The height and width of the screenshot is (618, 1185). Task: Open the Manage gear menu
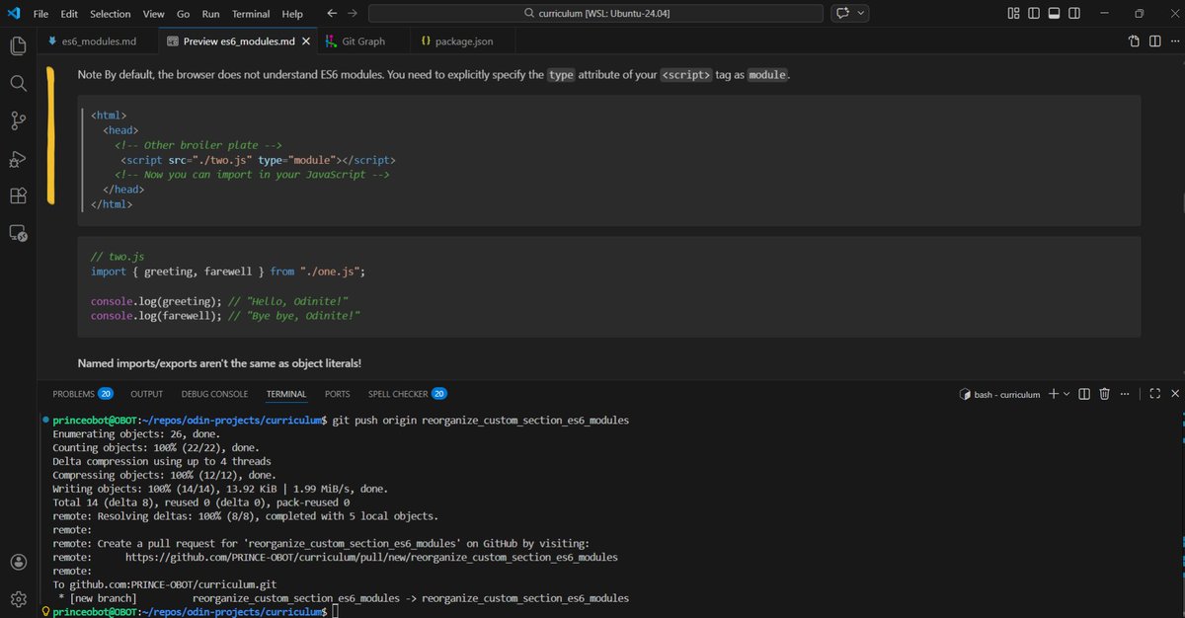(x=17, y=598)
